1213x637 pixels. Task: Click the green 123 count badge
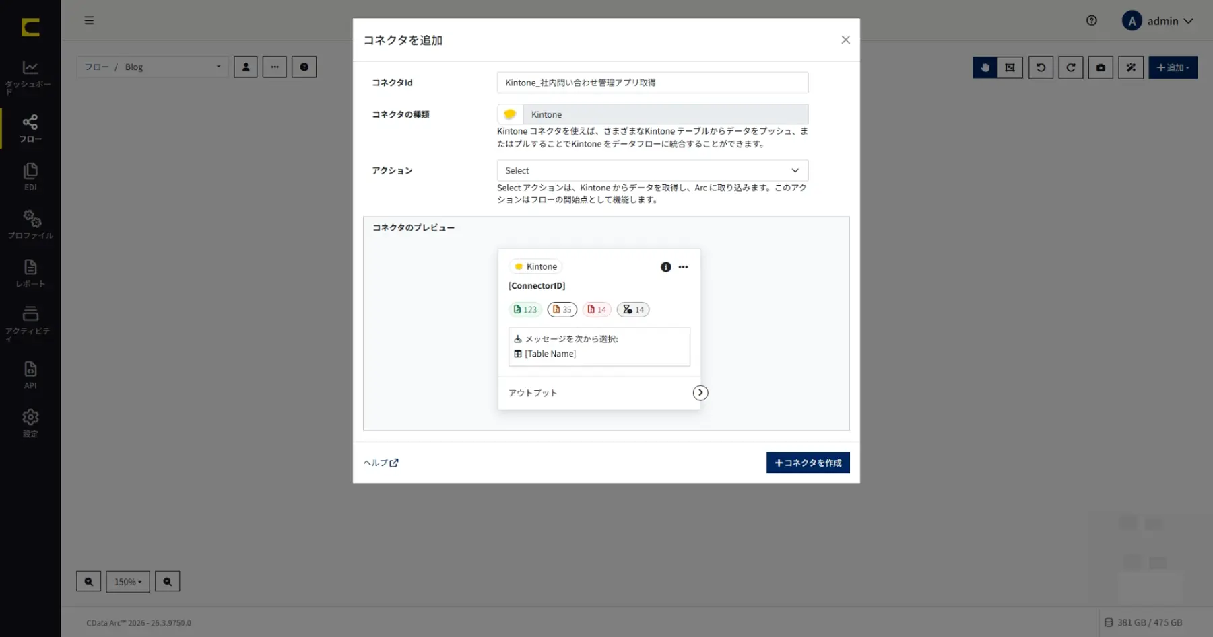525,309
